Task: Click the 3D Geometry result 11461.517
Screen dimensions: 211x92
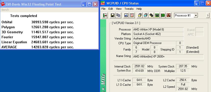Action: click(40, 32)
